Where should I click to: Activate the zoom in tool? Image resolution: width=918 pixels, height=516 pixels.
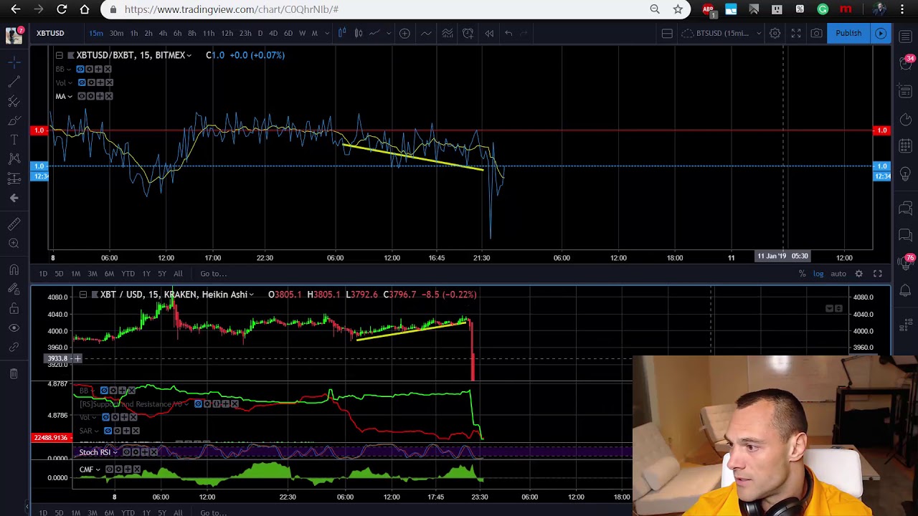coord(14,244)
